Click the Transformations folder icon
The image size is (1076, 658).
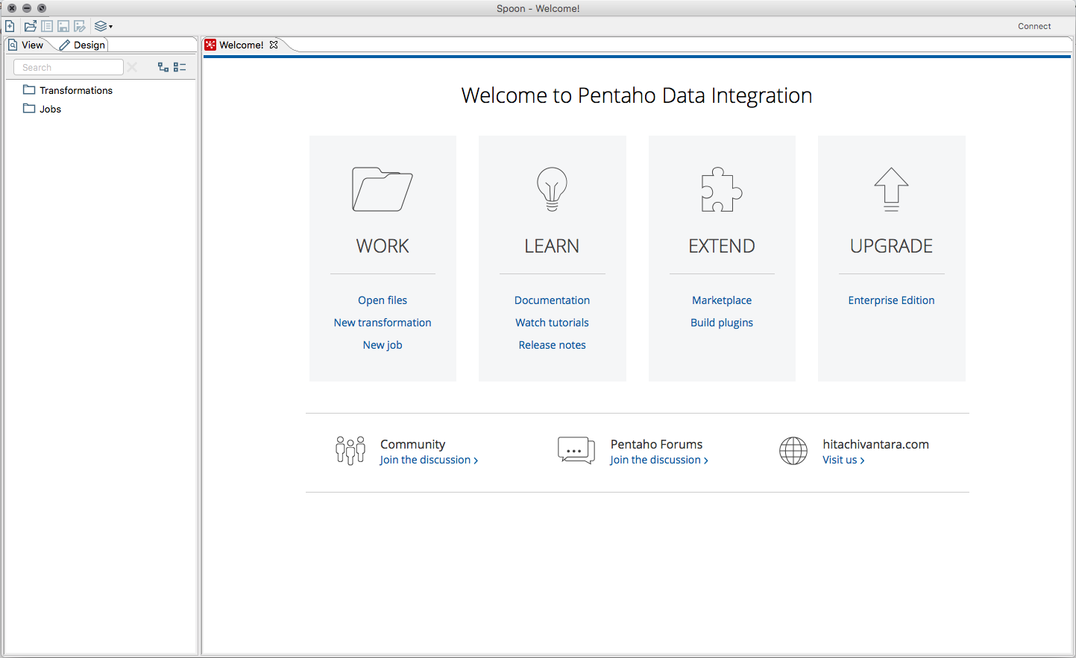tap(29, 89)
